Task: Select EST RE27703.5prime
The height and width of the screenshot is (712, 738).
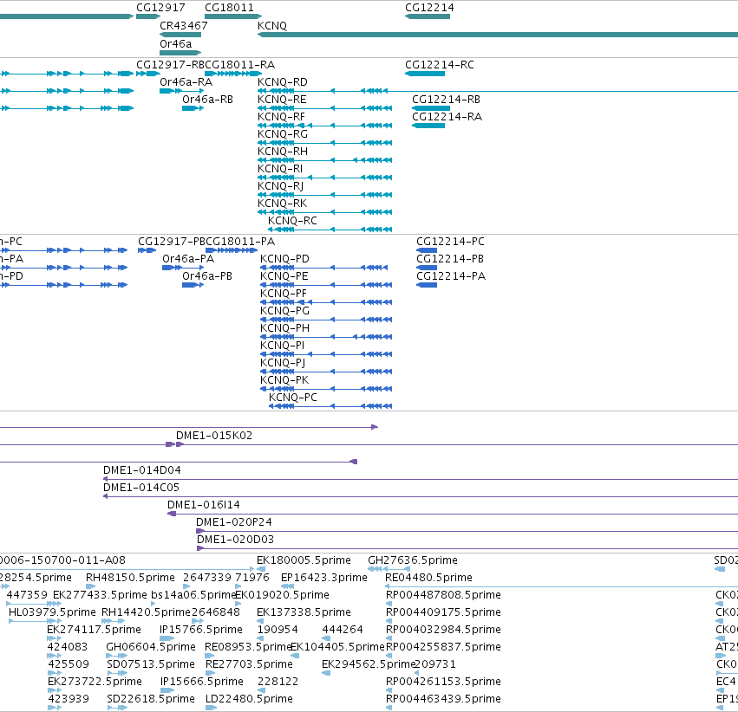Action: click(x=249, y=664)
